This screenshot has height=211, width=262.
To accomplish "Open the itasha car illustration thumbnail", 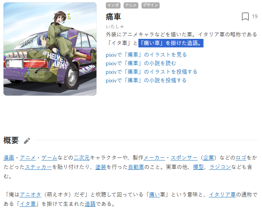I will pos(50,49).
